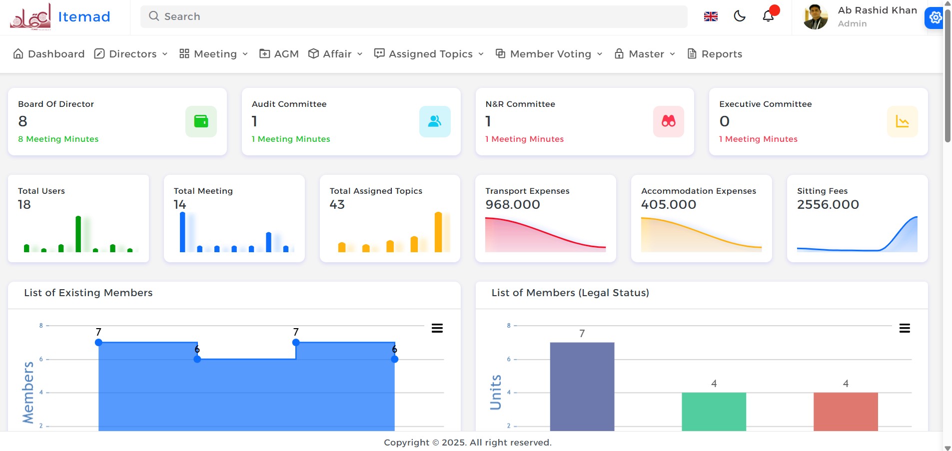The height and width of the screenshot is (451, 952).
Task: Expand the Assigned Topics menu
Action: coord(429,54)
